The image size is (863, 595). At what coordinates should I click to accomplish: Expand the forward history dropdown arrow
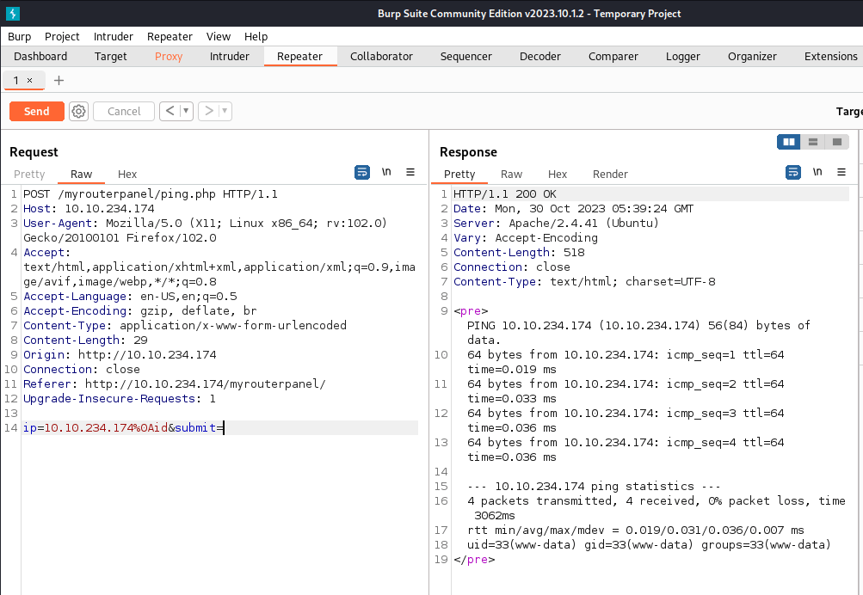coord(225,111)
